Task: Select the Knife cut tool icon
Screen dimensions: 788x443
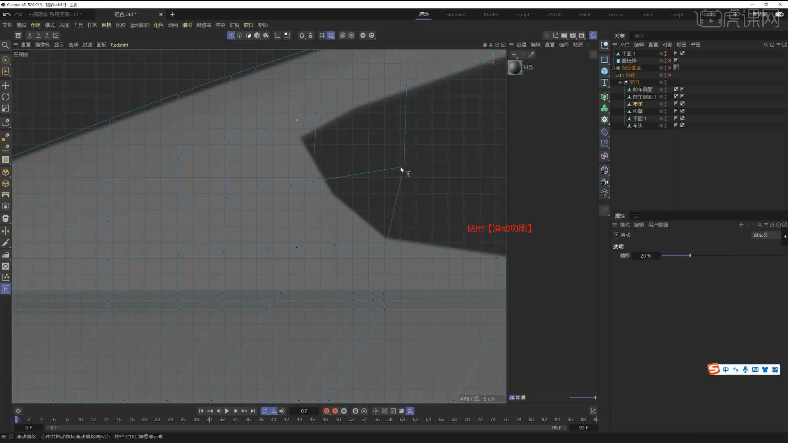Action: coord(6,243)
